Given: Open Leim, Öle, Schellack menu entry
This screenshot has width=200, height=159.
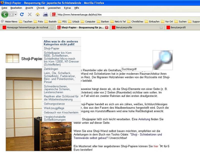Looking at the screenshot, I should pos(61,78).
